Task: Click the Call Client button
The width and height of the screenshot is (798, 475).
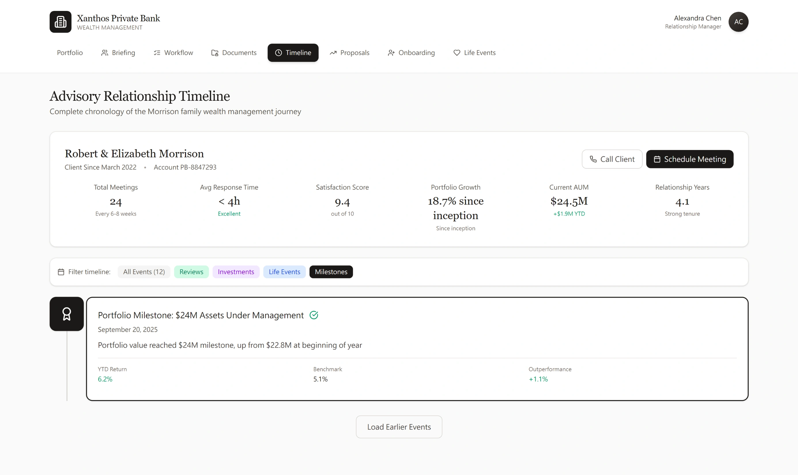Action: pyautogui.click(x=612, y=159)
